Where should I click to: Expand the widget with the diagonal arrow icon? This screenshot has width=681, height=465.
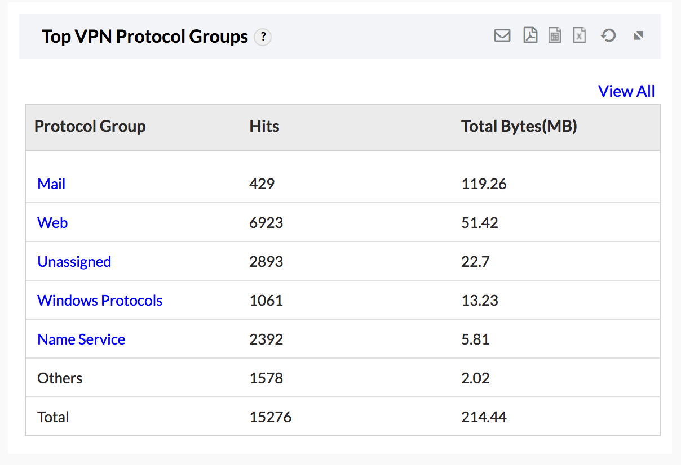(638, 36)
